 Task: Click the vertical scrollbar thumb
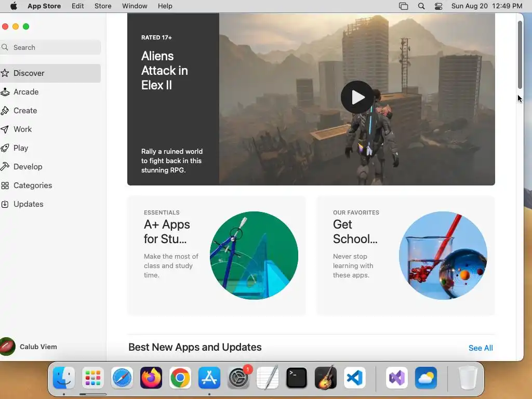point(520,55)
